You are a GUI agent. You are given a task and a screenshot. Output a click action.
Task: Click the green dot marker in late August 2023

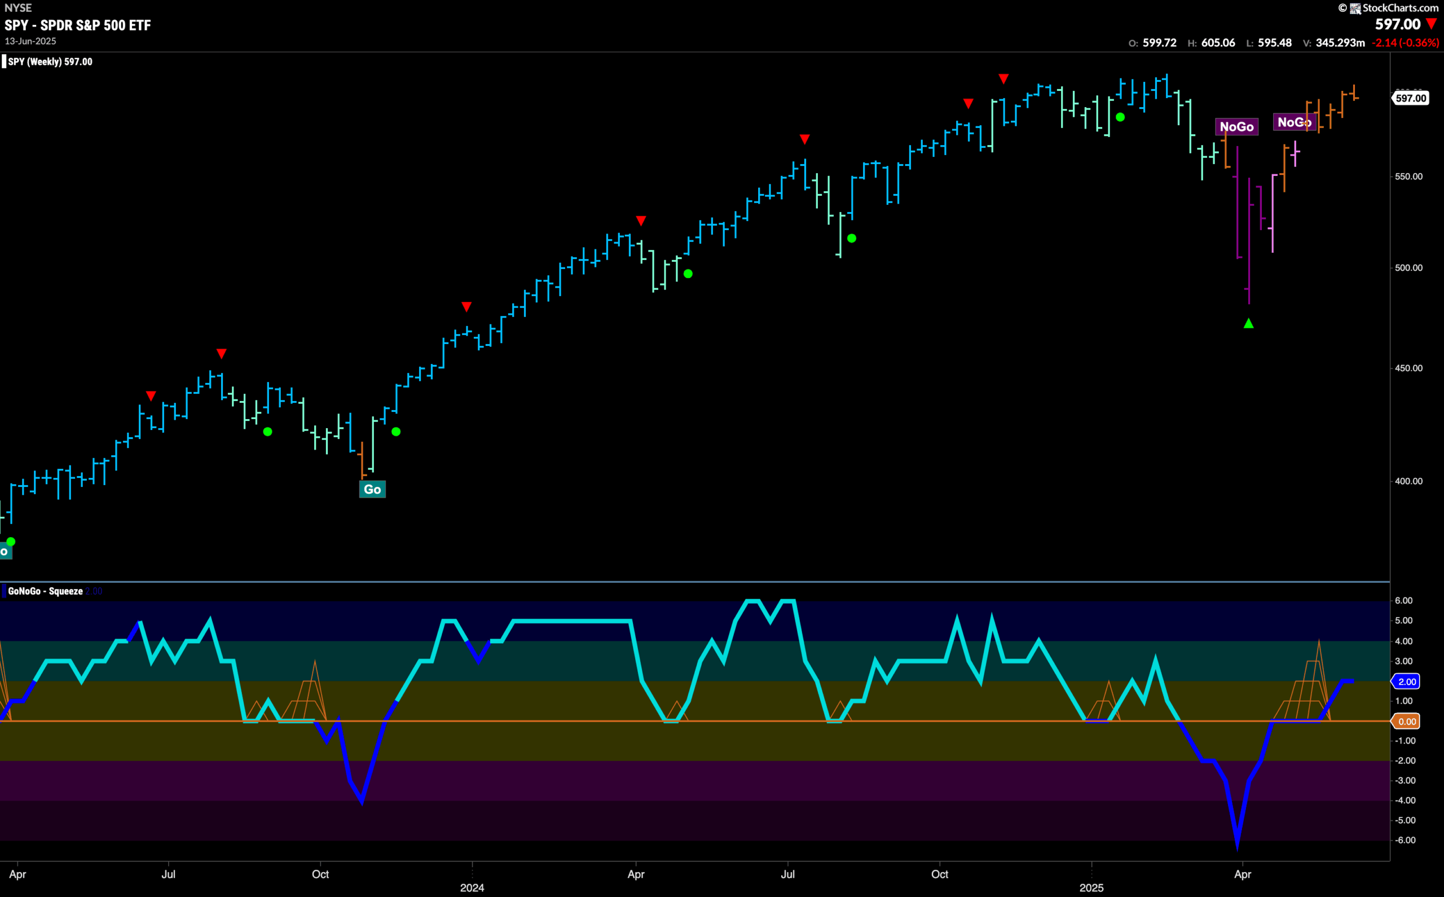(268, 432)
